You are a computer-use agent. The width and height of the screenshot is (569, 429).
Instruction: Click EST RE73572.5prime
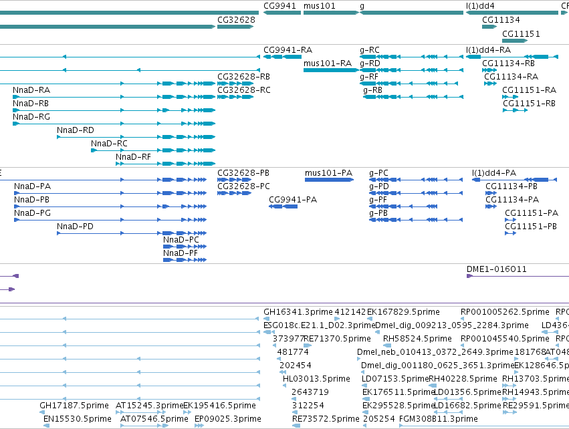click(x=326, y=419)
